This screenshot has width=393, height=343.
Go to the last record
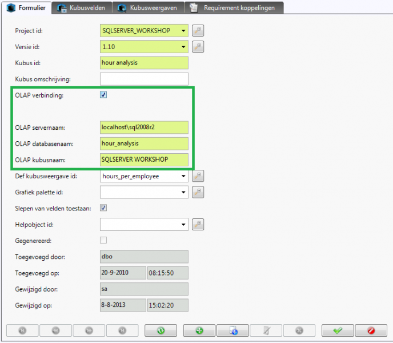(x=122, y=330)
